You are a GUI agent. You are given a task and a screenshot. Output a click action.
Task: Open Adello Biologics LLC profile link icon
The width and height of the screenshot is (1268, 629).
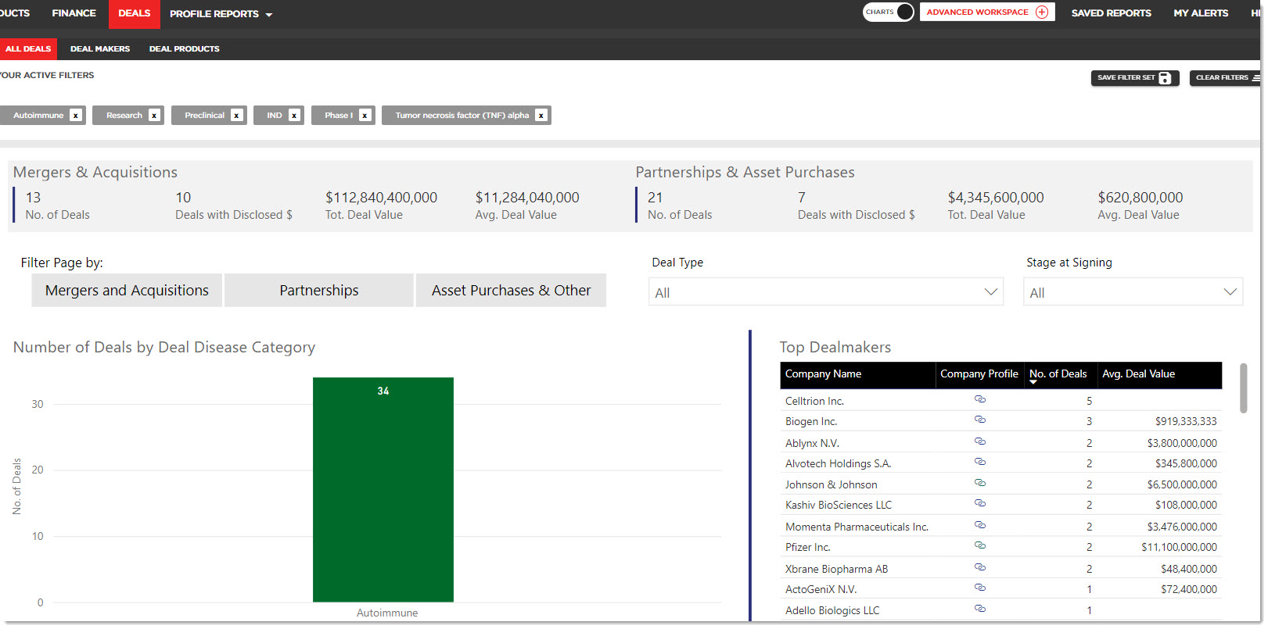[x=979, y=609]
